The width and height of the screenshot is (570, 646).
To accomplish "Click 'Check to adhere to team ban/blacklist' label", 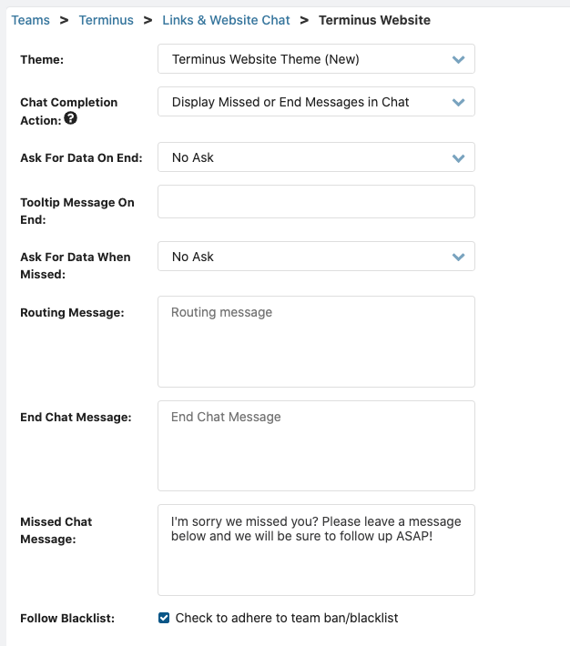I will 287,618.
